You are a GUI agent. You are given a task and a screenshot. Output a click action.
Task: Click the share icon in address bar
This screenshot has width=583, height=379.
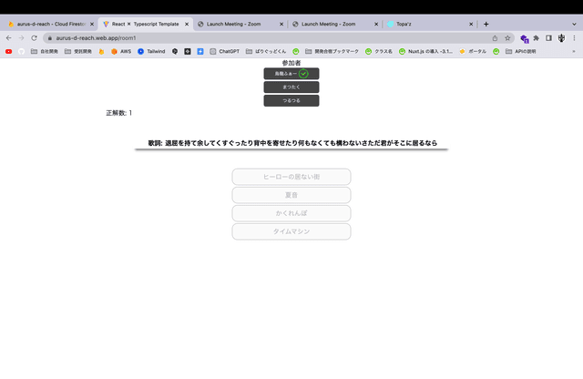[495, 38]
